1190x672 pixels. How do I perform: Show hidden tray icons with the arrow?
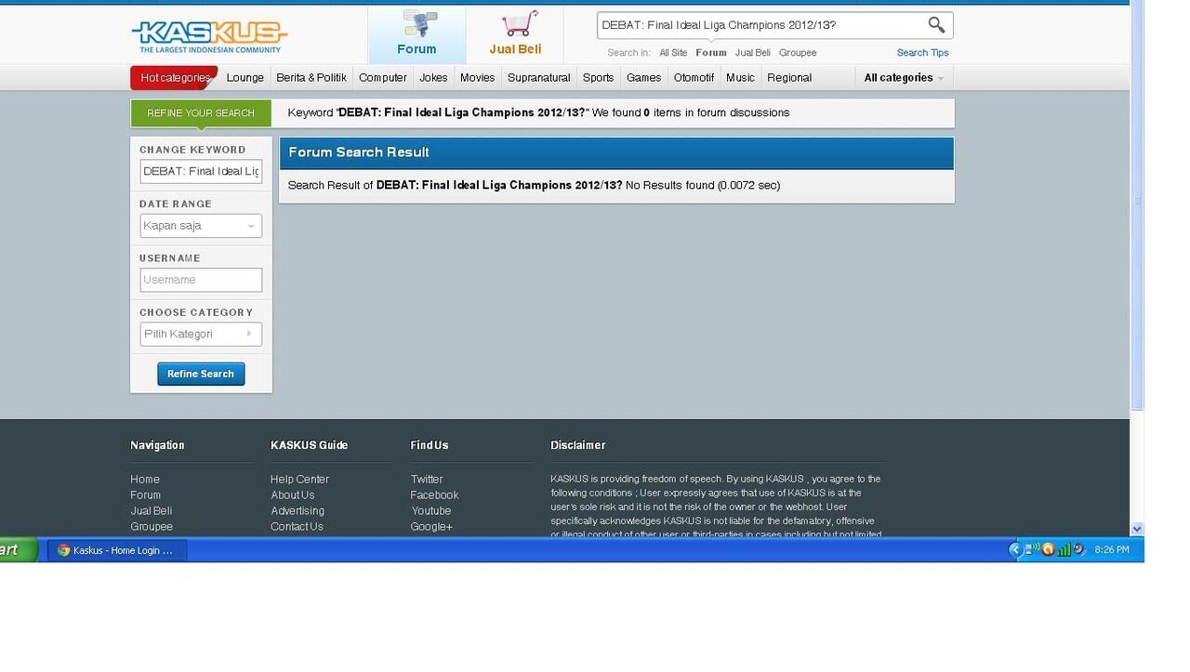tap(1015, 549)
